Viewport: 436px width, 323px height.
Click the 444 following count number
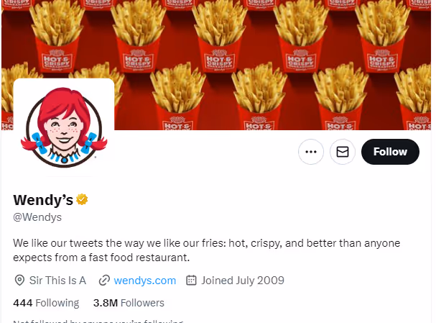coord(23,303)
